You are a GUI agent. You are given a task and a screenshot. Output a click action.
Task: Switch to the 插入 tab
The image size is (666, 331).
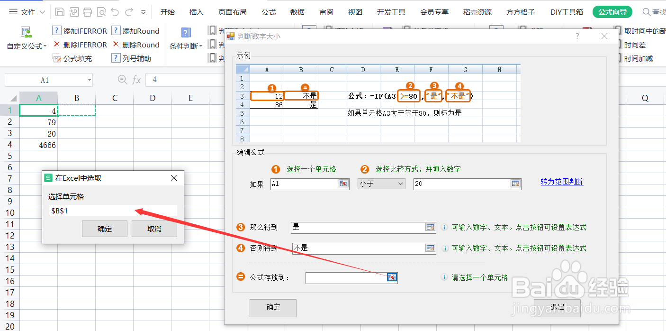coord(196,12)
